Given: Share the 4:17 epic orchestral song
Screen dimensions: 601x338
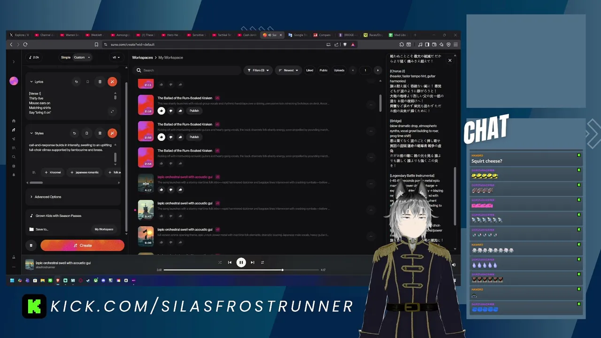Looking at the screenshot, I should (180, 190).
